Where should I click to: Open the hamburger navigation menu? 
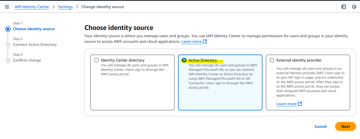pyautogui.click(x=7, y=7)
